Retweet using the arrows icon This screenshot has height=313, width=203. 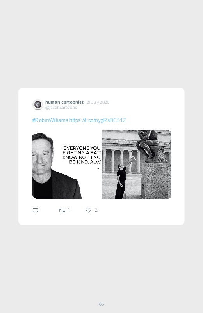click(x=62, y=210)
